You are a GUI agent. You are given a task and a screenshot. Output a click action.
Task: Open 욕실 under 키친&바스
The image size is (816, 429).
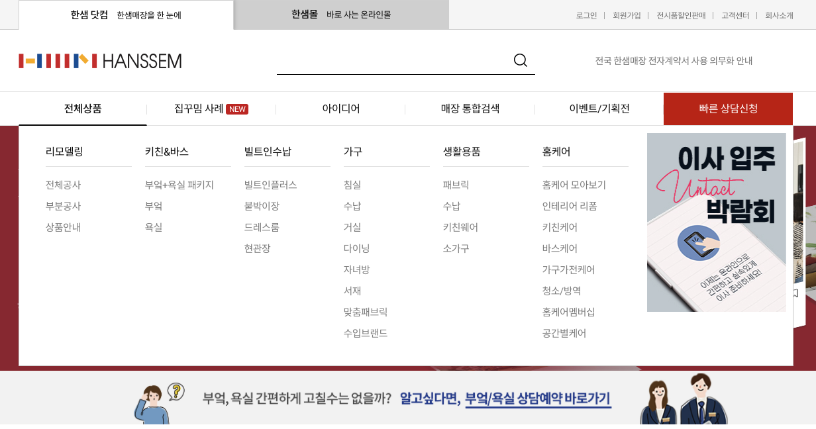coord(154,227)
